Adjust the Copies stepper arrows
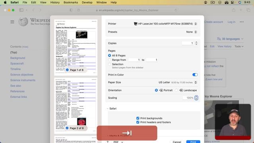This screenshot has width=254, height=143. pos(196,43)
